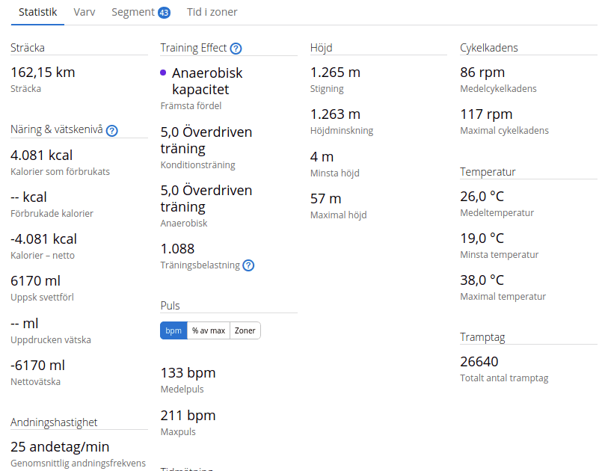
Task: Go to Tid i zoner tab
Action: tap(212, 13)
